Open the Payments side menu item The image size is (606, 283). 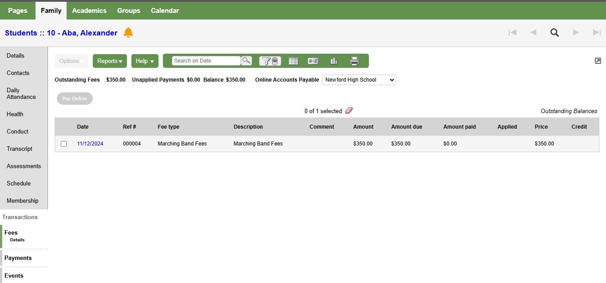click(x=18, y=258)
